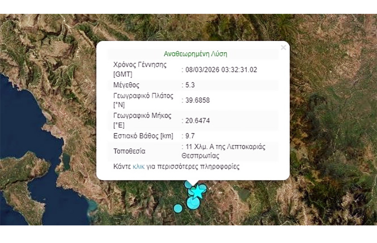Viewport: 377px width, 243px height.
Task: Close the earthquake info popup
Action: tap(283, 48)
